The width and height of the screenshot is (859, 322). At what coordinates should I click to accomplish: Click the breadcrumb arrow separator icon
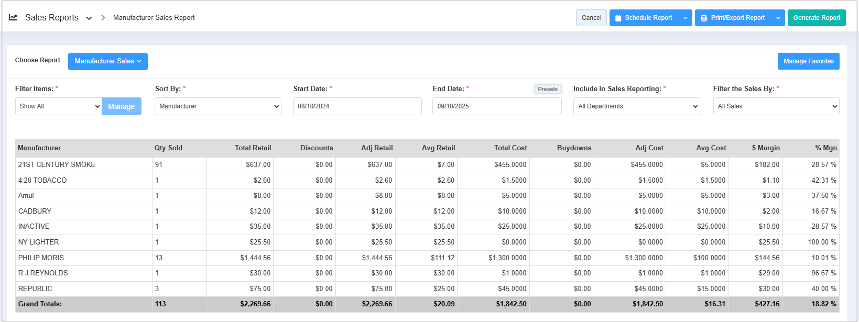point(103,18)
